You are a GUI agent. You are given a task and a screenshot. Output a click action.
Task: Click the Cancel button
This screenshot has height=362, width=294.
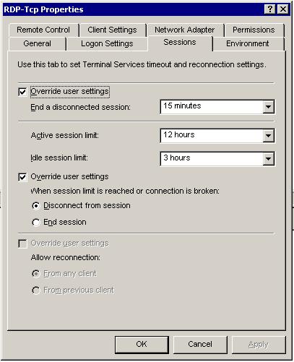point(200,344)
